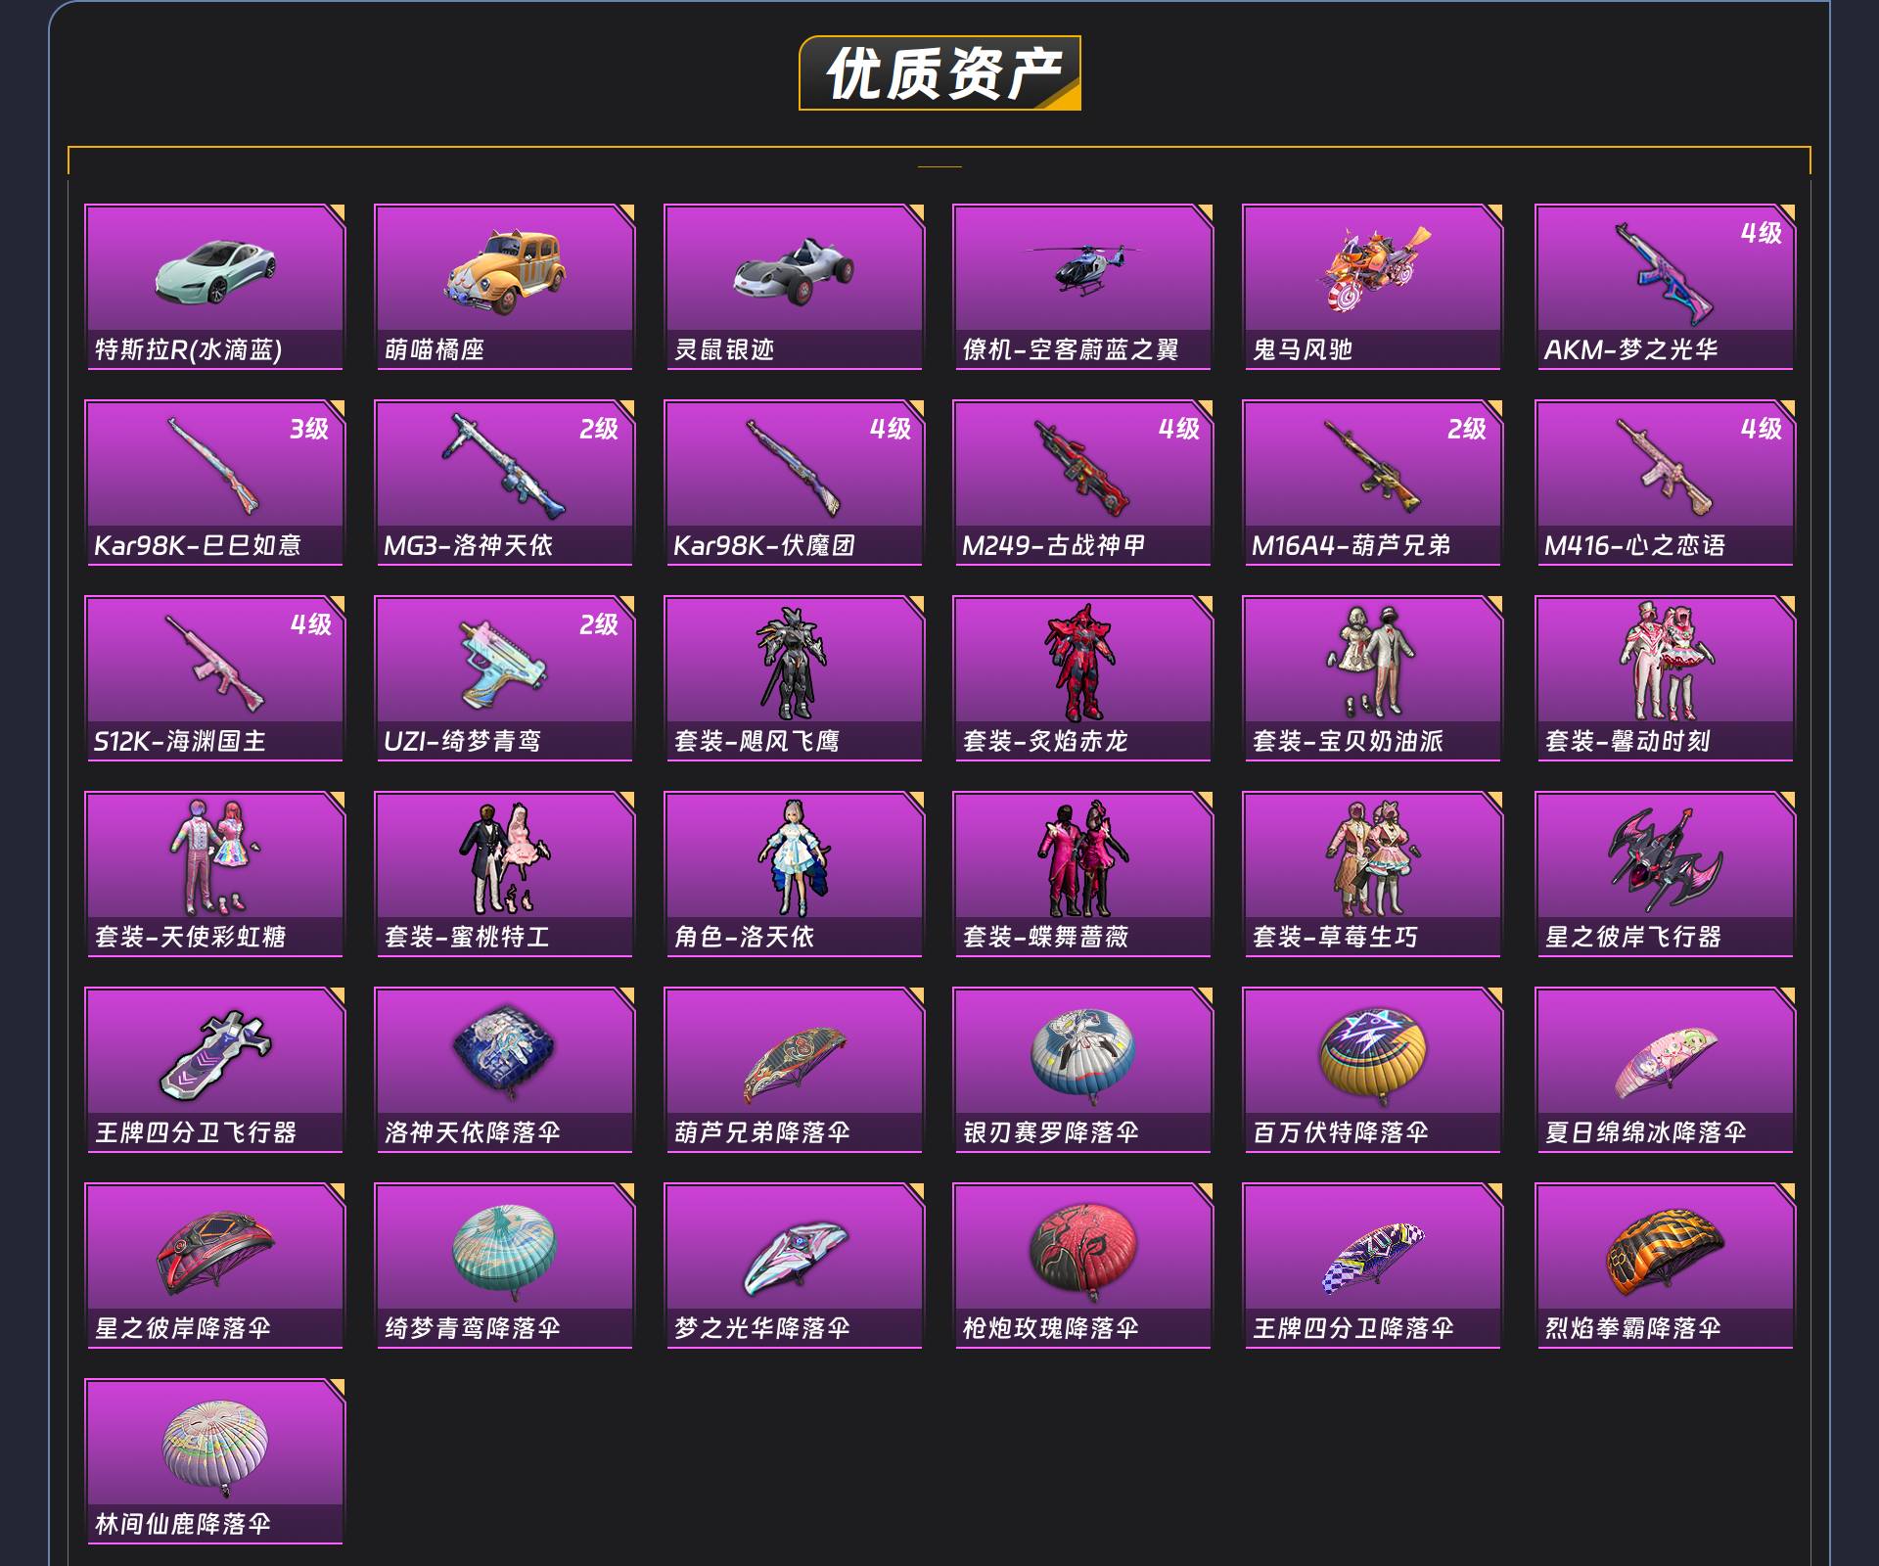Screen dimensions: 1879x1566
Task: Select the 套装-炙焰赤龙 red armor outfit
Action: coord(1082,678)
